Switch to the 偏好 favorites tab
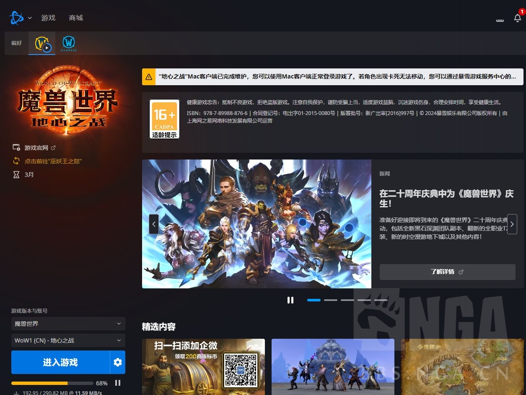 (x=16, y=43)
